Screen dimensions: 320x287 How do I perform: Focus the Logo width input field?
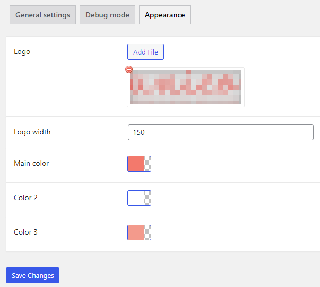pos(220,132)
